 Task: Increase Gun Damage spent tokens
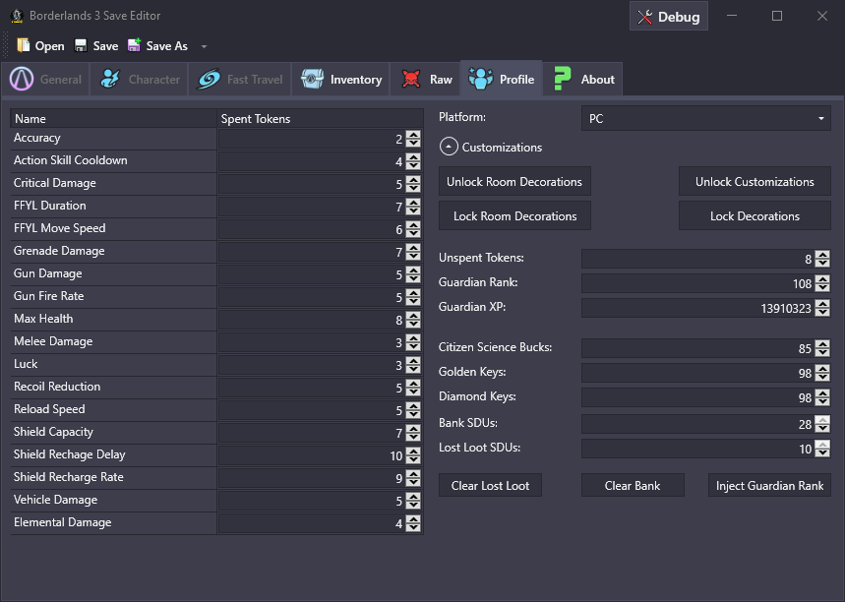[413, 271]
